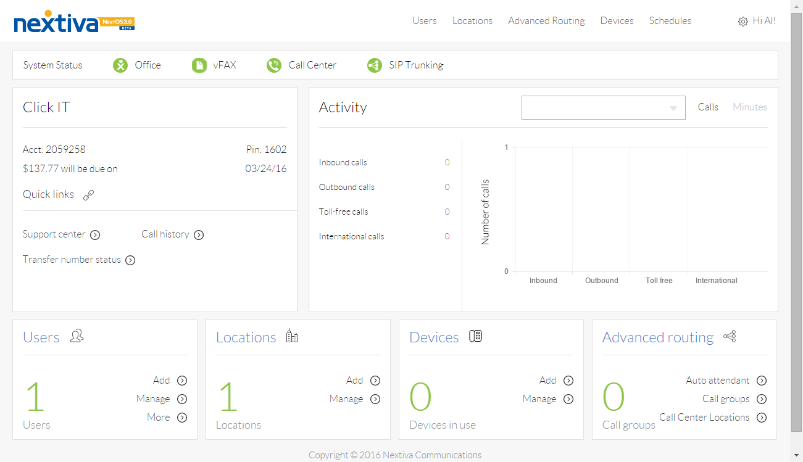
Task: Click the Users Add arrow icon
Action: pos(182,381)
